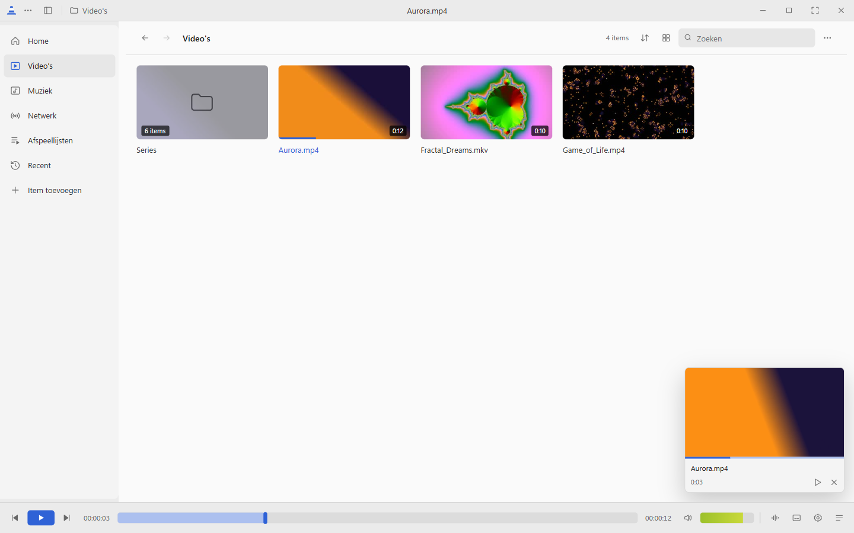
Task: Click the Aurora.mp4 file name link
Action: click(x=299, y=150)
